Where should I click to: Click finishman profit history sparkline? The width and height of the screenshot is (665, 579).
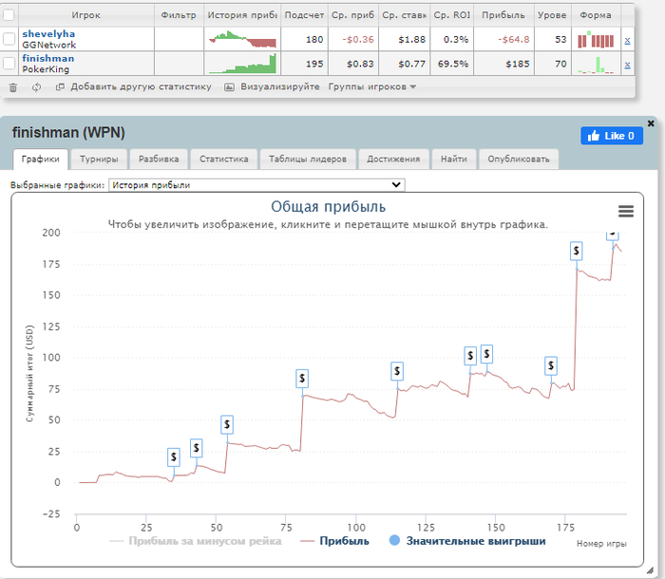pos(242,64)
